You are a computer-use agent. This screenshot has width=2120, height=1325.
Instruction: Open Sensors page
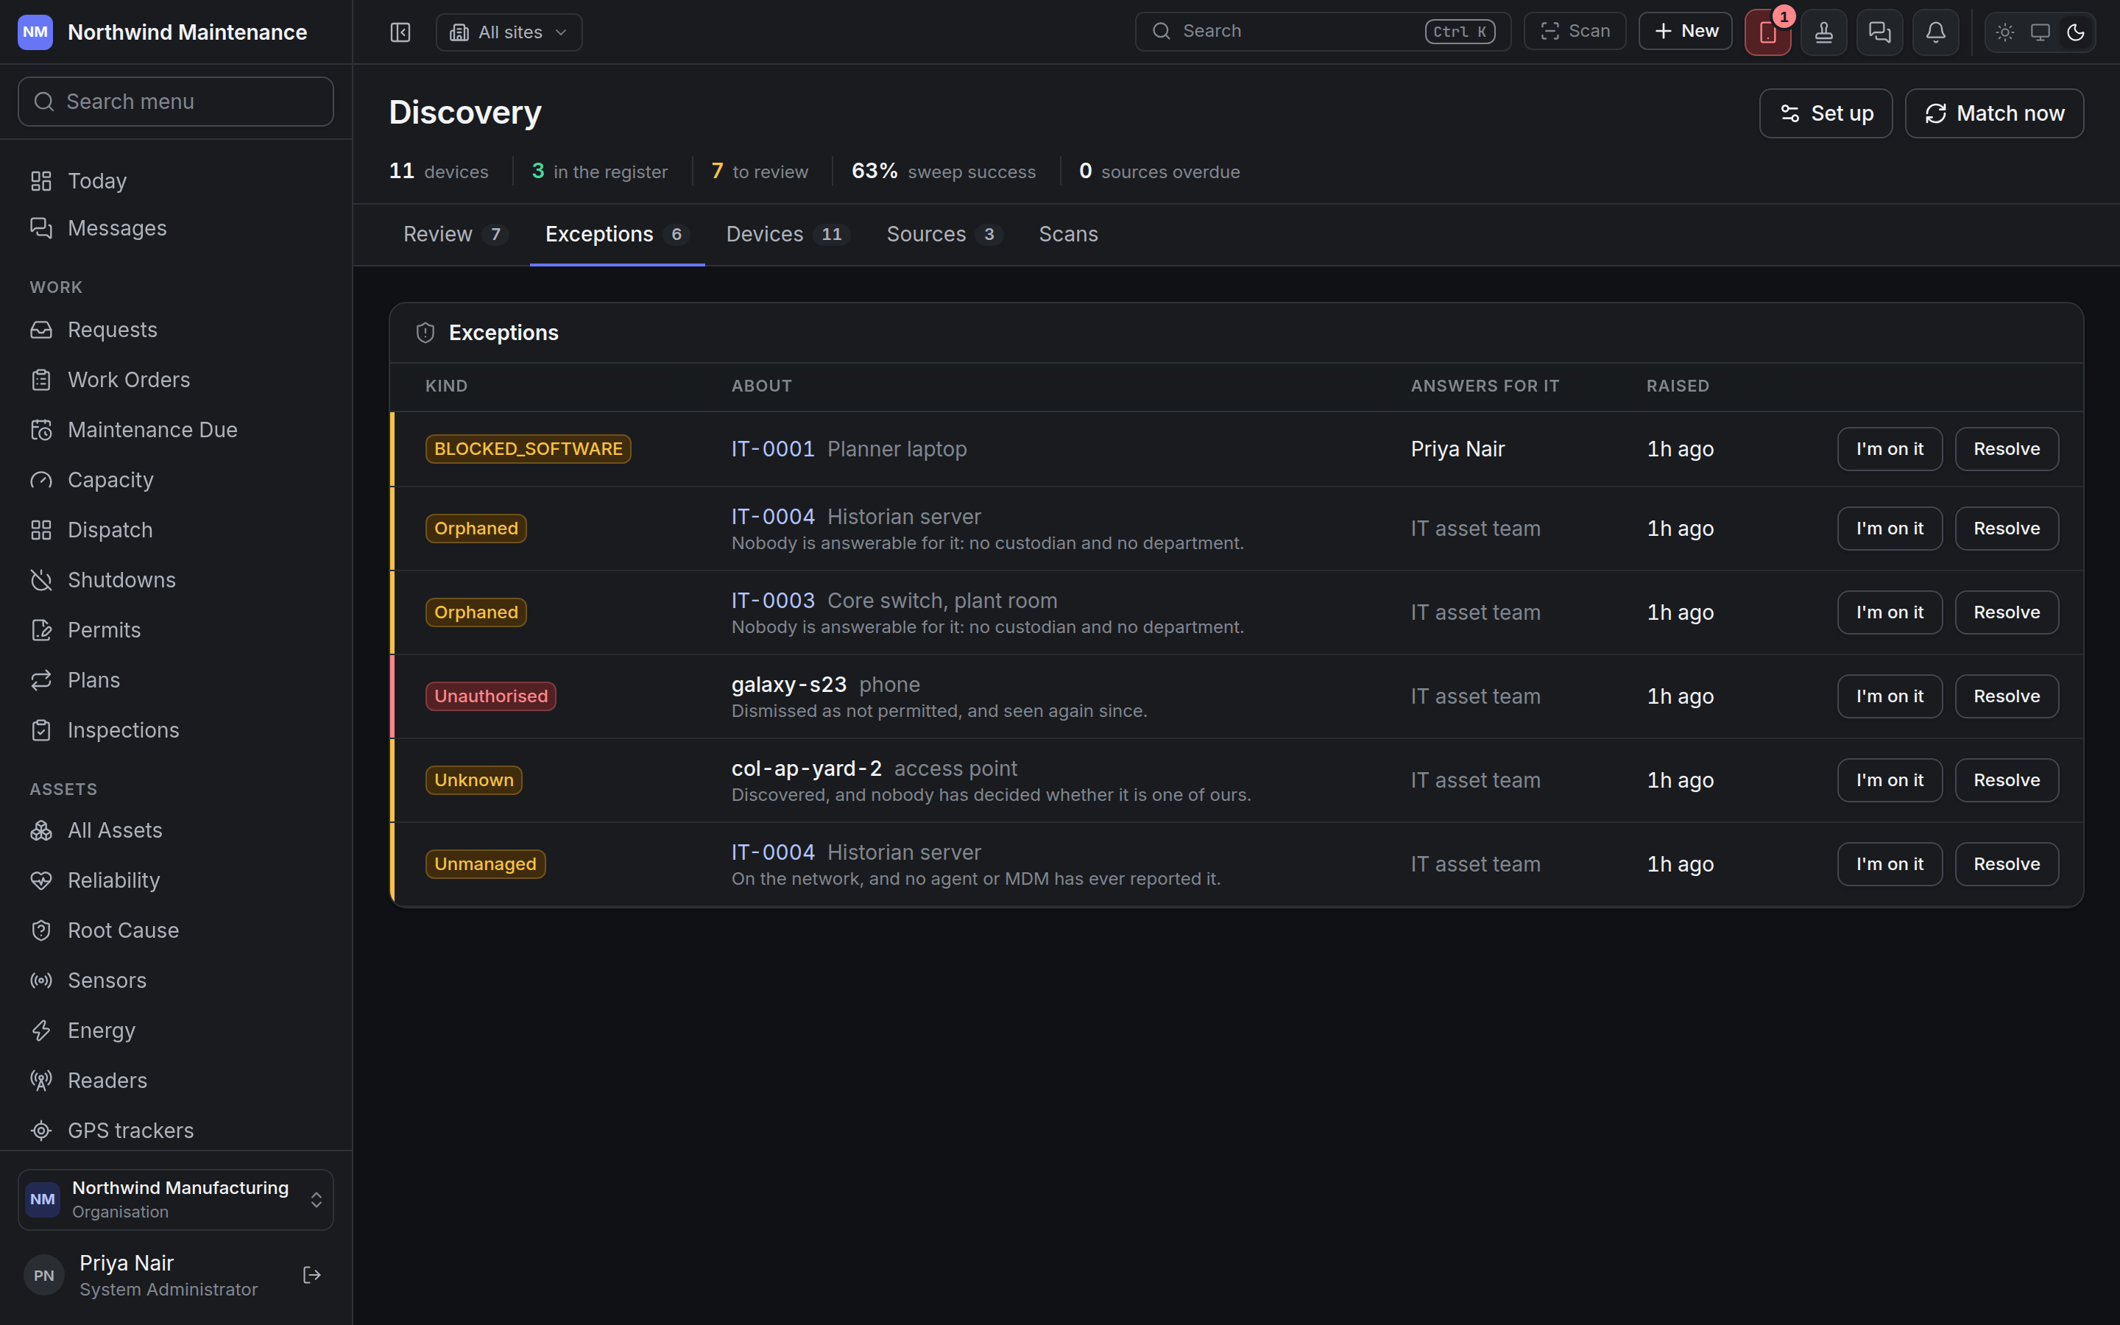(x=176, y=980)
